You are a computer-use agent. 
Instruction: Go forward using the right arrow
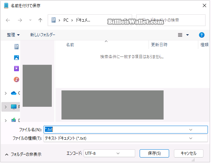pos(20,20)
